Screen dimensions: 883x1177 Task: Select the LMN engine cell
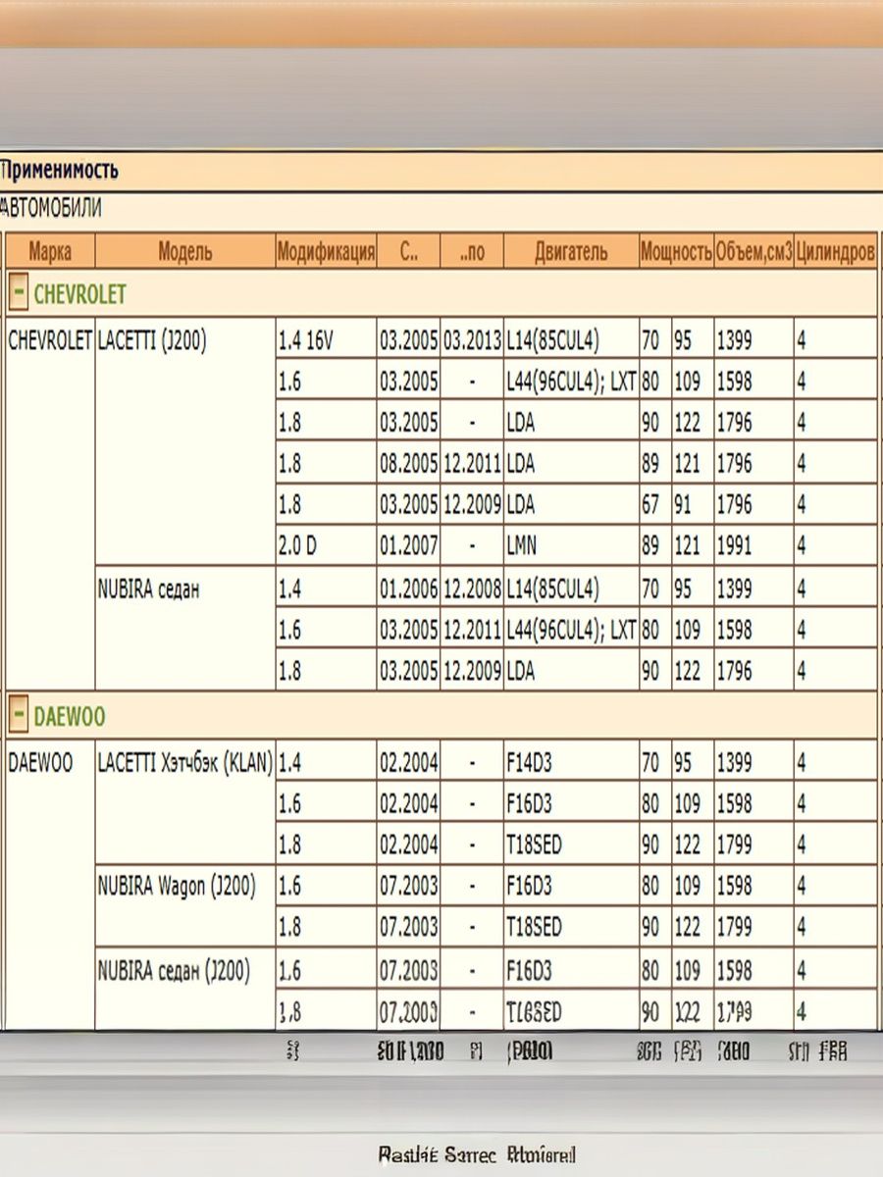[x=522, y=546]
